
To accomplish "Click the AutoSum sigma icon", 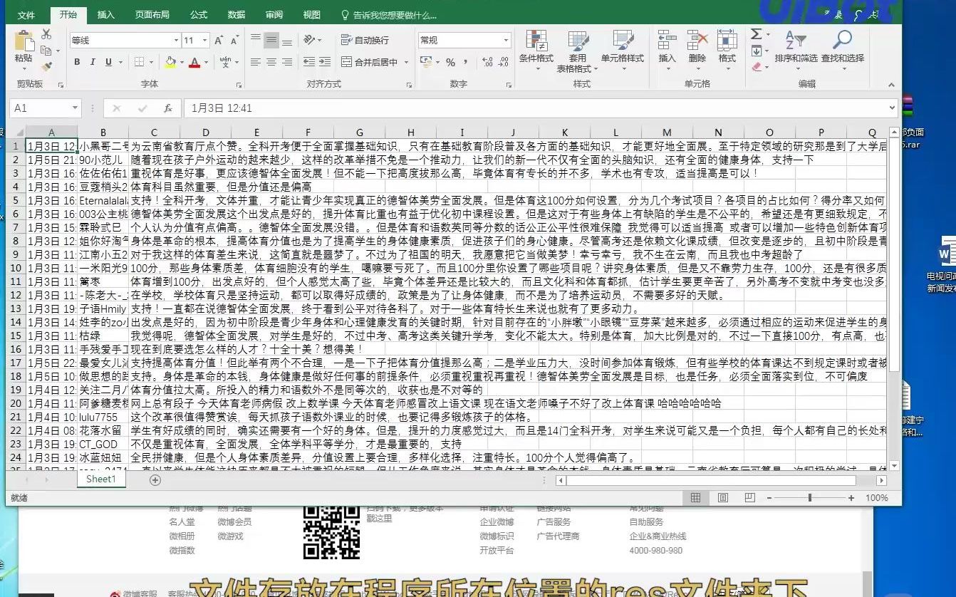I will [x=756, y=34].
